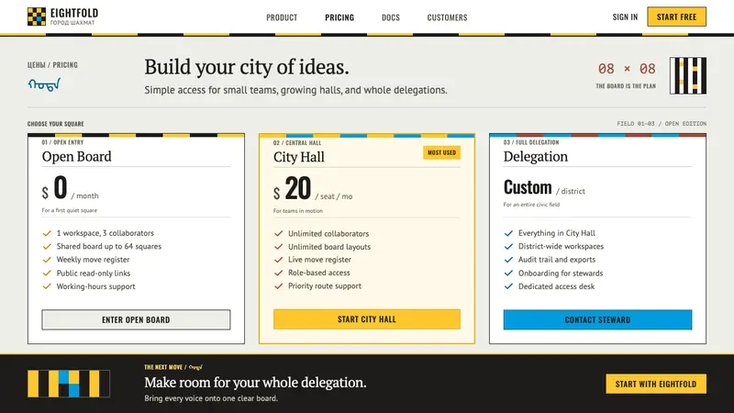The image size is (734, 413).
Task: Click checkmark next to Onboarding for stewards
Action: (x=508, y=273)
